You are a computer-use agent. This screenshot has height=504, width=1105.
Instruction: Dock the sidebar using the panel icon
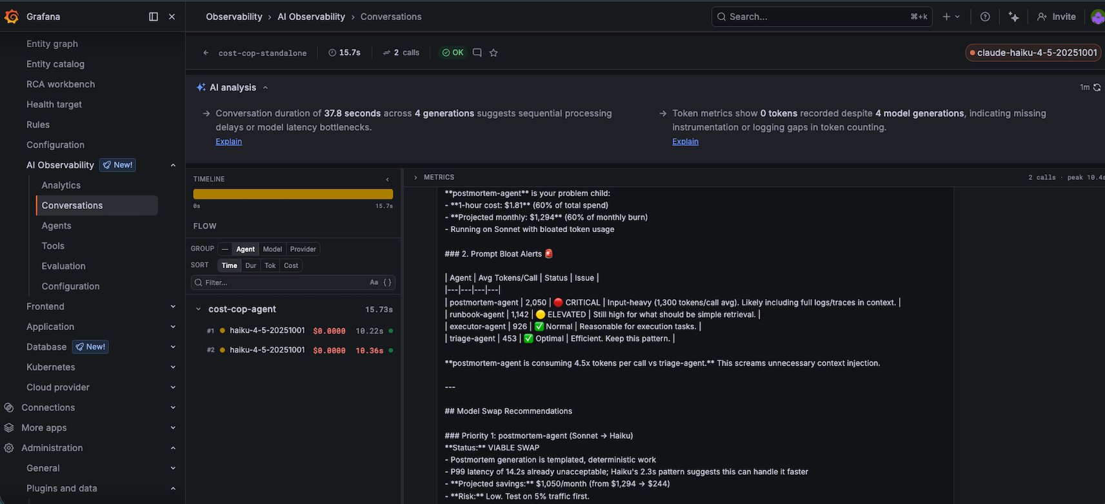(154, 17)
